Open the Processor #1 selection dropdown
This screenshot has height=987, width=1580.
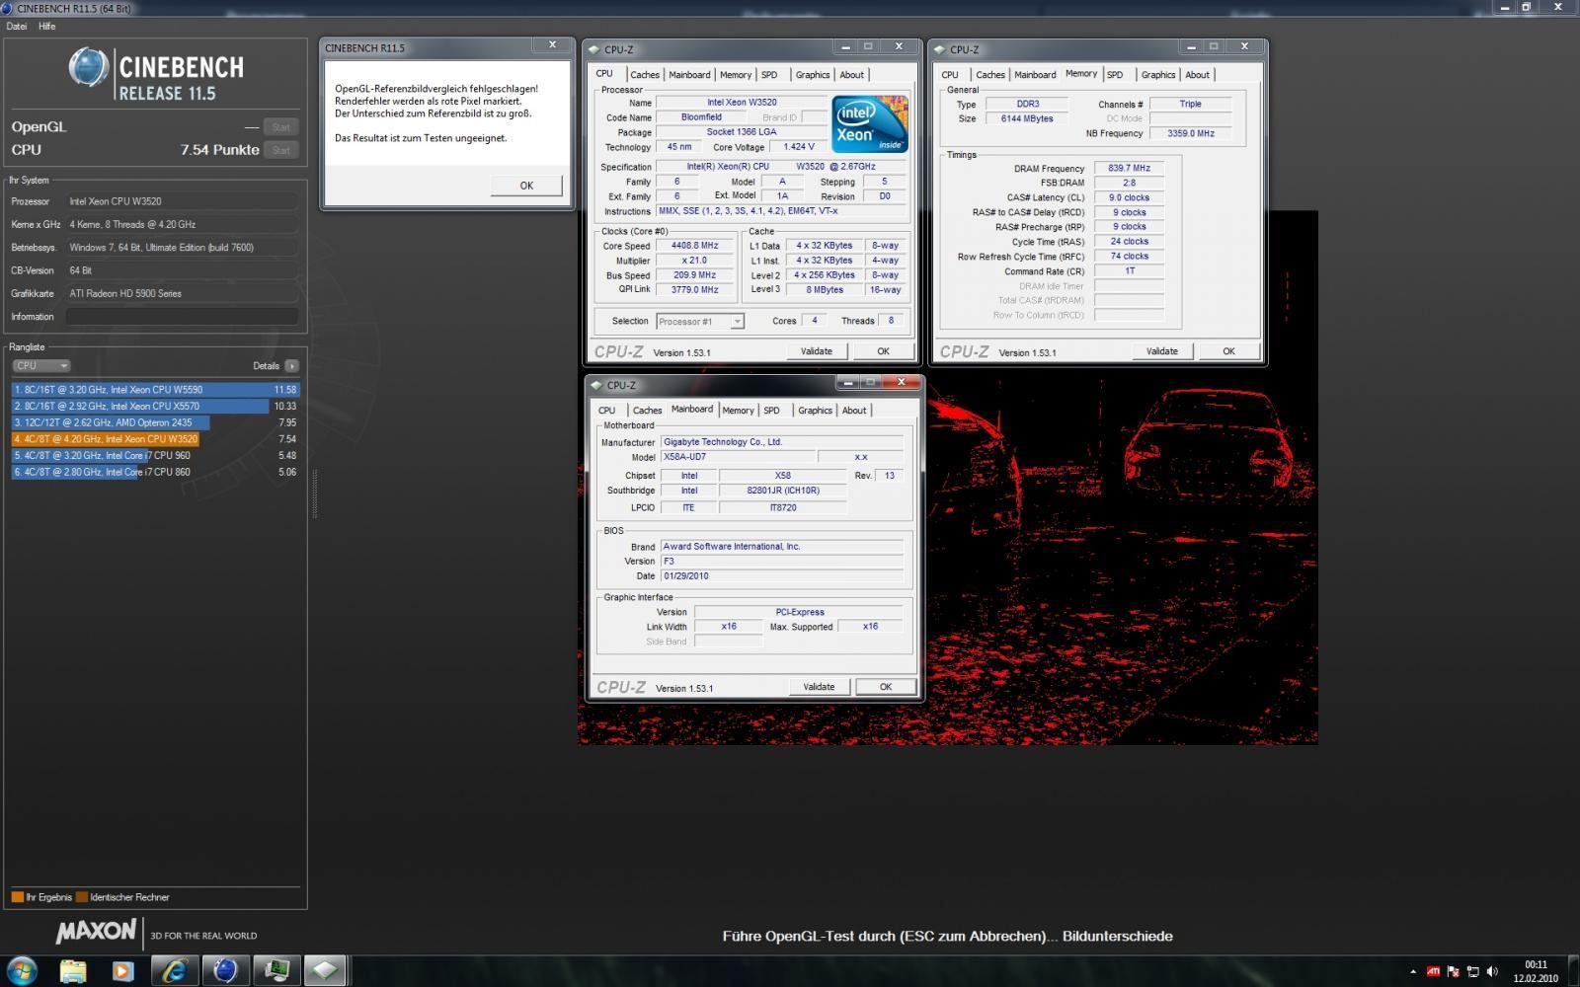tap(699, 322)
